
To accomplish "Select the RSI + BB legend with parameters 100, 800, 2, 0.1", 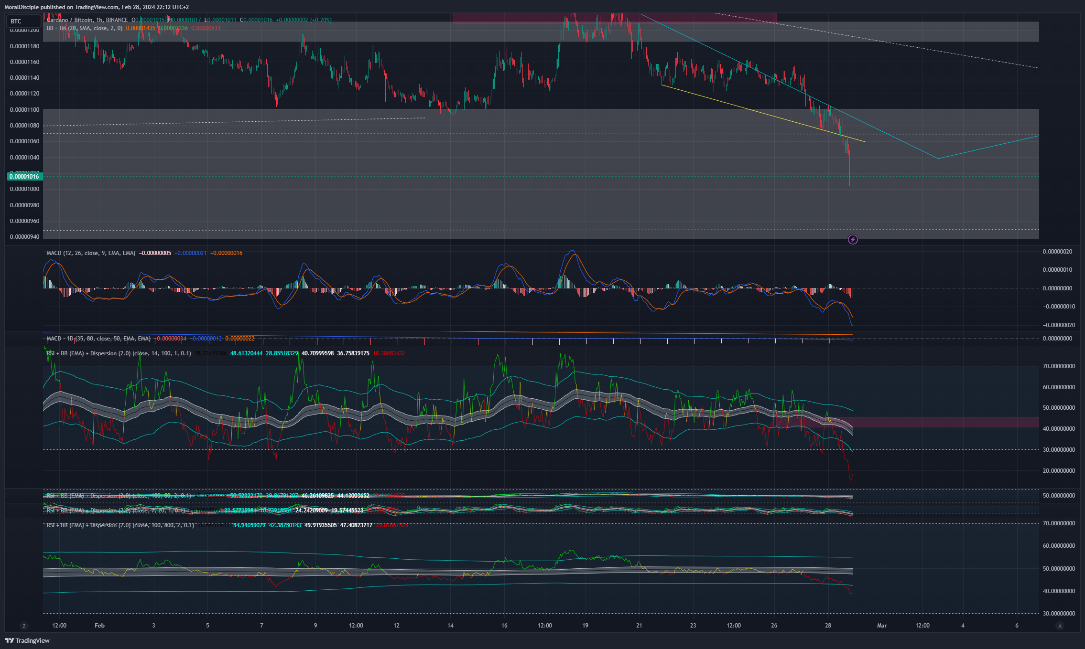I will [x=120, y=525].
